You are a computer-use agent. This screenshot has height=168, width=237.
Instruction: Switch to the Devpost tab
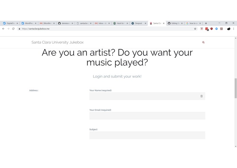tap(138, 23)
